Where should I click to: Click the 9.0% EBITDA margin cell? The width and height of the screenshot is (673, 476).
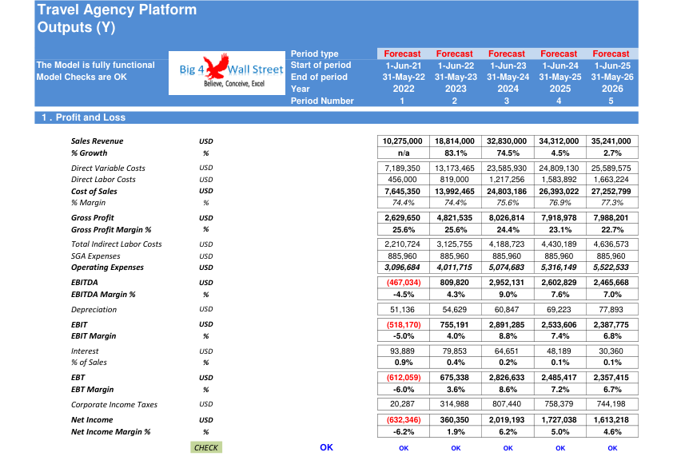(x=508, y=295)
